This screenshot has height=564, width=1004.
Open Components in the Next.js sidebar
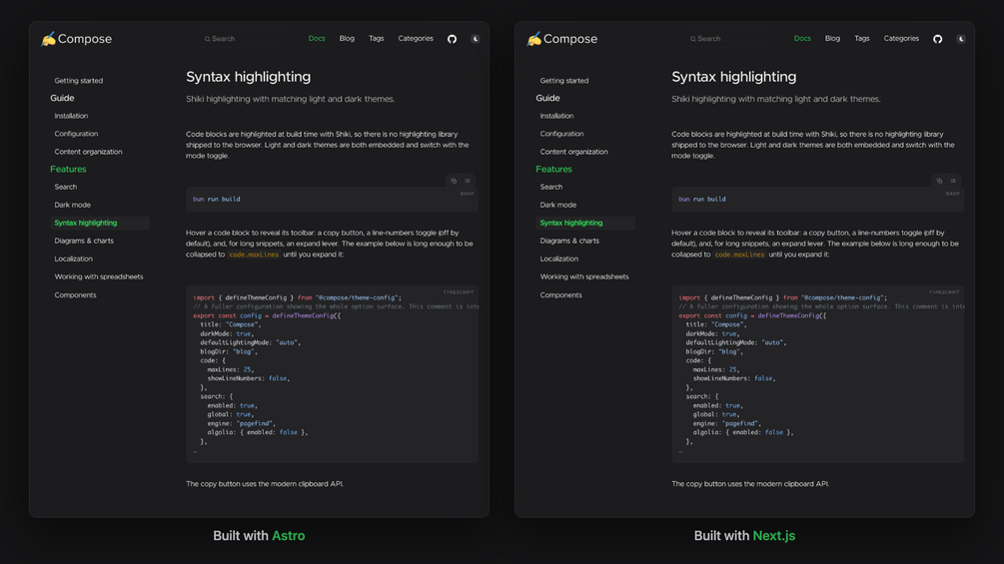(x=560, y=294)
